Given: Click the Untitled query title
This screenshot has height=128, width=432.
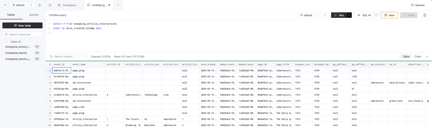Looking at the screenshot, I should (58, 15).
